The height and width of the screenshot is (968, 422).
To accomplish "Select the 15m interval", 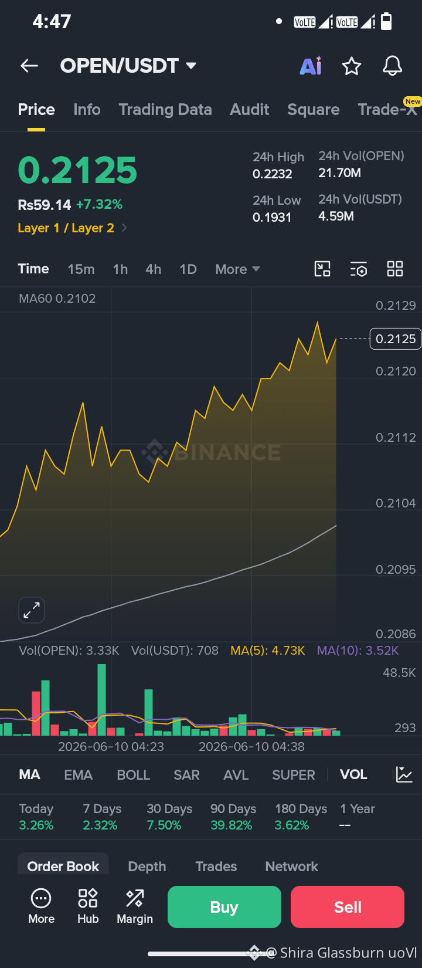I will tap(81, 269).
